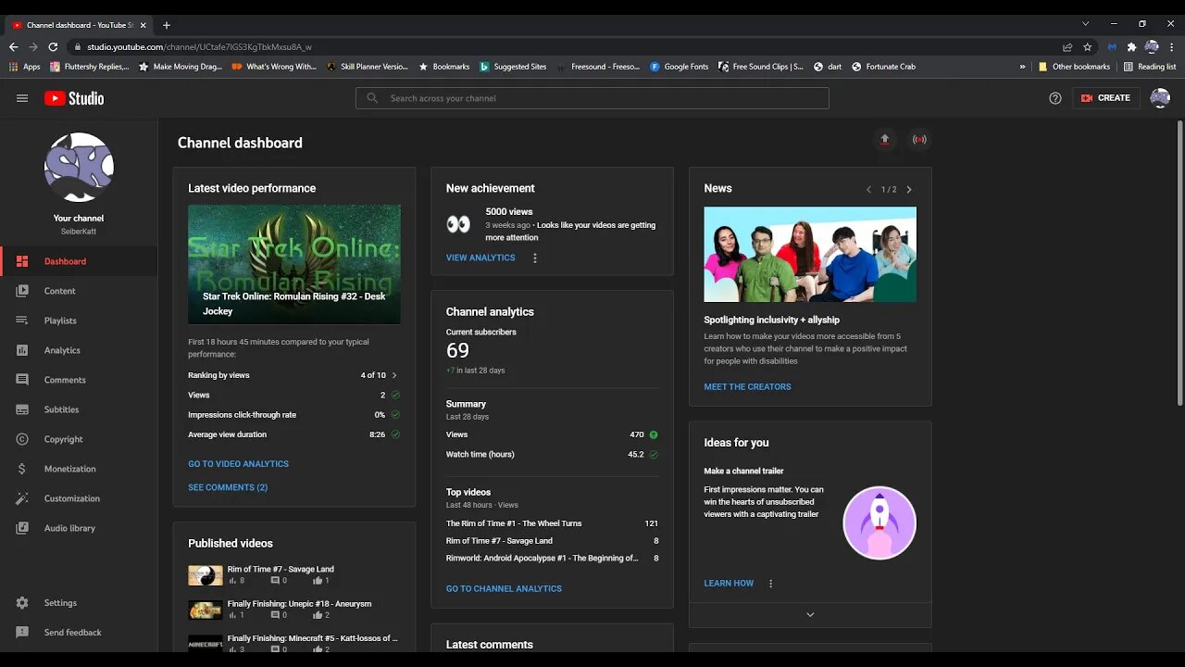Close the Channel dashboard tab
The width and height of the screenshot is (1185, 667).
[143, 25]
